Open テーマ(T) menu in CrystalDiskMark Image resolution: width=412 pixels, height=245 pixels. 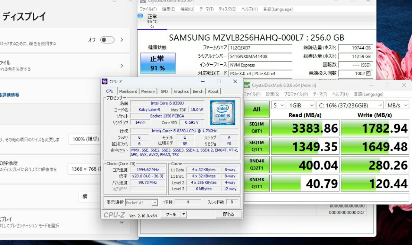coord(320,94)
